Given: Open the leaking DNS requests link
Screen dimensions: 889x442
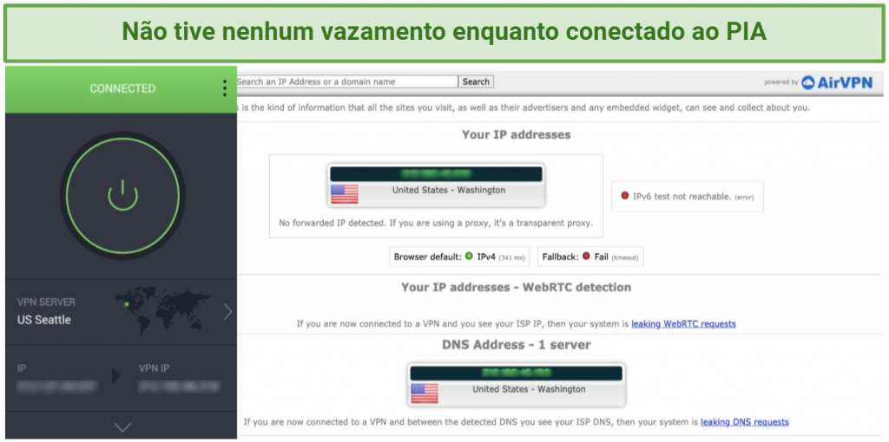Looking at the screenshot, I should tap(744, 421).
